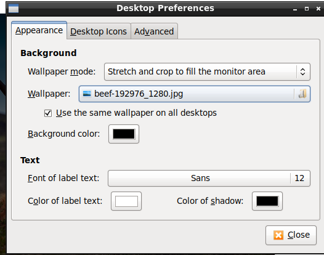Change the white Color of label text swatch

pos(126,201)
